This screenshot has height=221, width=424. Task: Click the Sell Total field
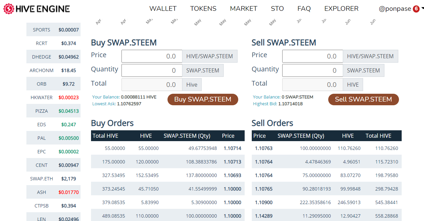pyautogui.click(x=313, y=85)
